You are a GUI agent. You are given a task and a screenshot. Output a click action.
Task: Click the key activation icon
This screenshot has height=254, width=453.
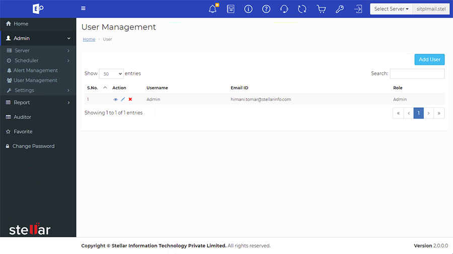pyautogui.click(x=340, y=9)
